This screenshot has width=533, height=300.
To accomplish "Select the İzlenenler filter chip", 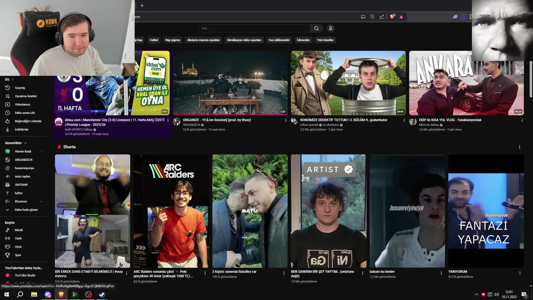I will 303,40.
